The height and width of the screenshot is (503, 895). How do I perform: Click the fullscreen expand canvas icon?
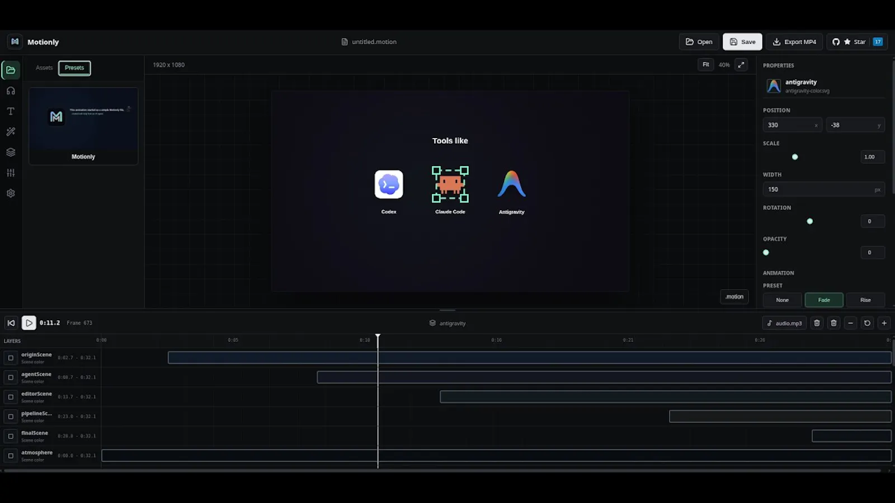click(741, 65)
